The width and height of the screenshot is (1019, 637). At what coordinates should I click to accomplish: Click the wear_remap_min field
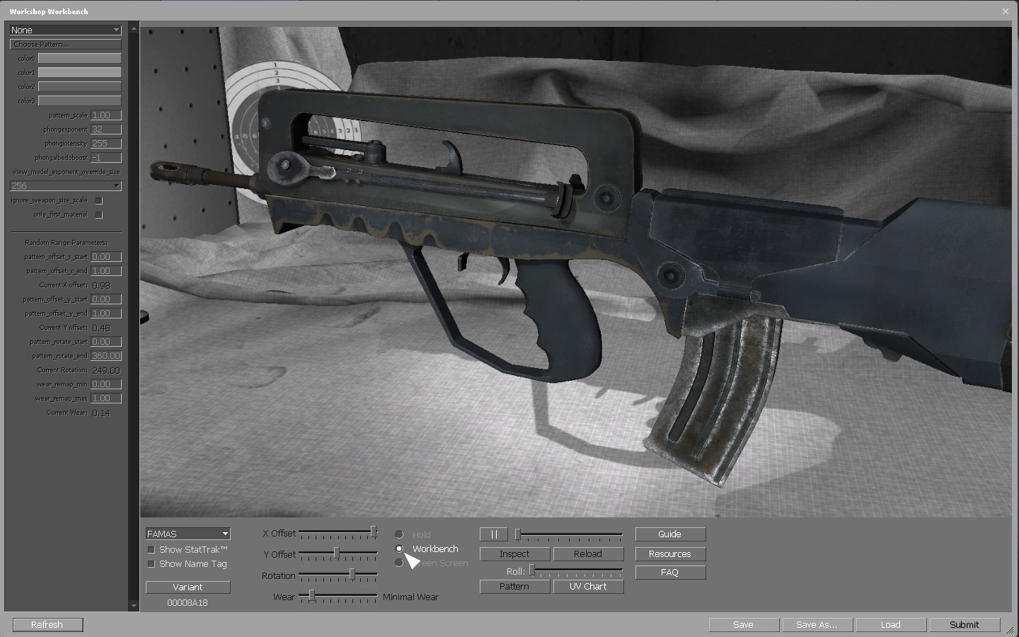(106, 384)
